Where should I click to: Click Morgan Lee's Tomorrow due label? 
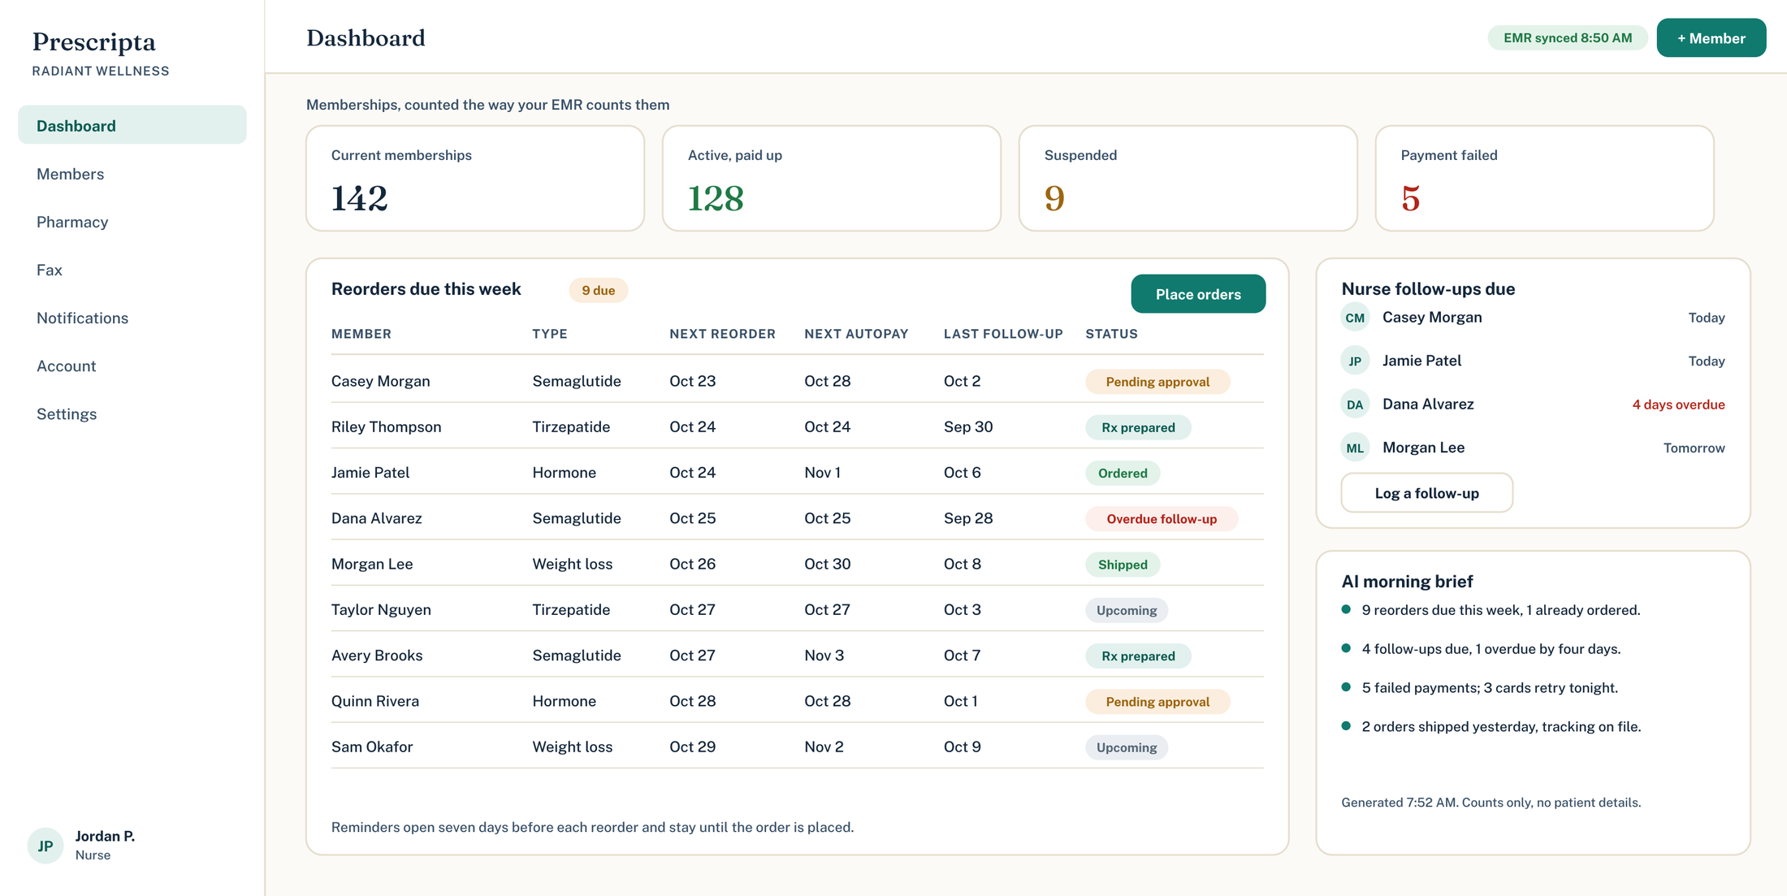click(x=1694, y=448)
